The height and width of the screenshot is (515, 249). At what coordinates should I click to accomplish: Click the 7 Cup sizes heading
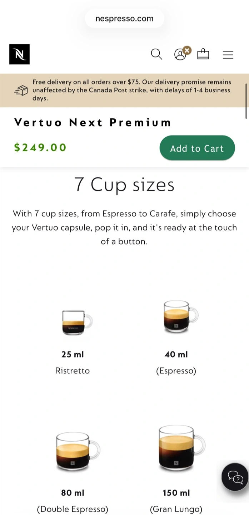(124, 185)
